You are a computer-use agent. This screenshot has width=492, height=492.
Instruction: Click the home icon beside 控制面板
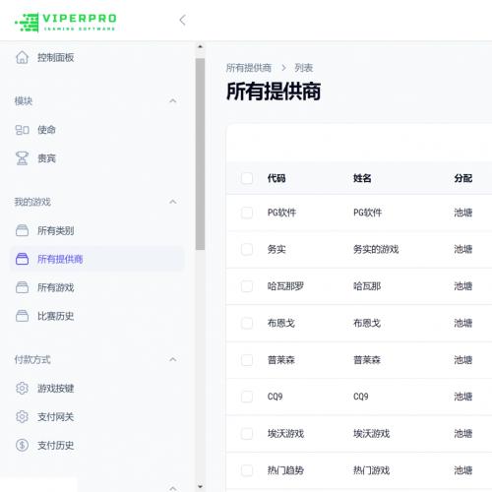(22, 57)
